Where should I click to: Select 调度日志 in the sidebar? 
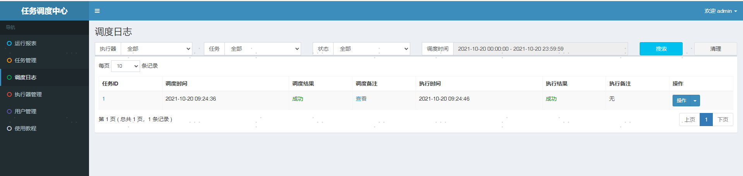pyautogui.click(x=45, y=77)
